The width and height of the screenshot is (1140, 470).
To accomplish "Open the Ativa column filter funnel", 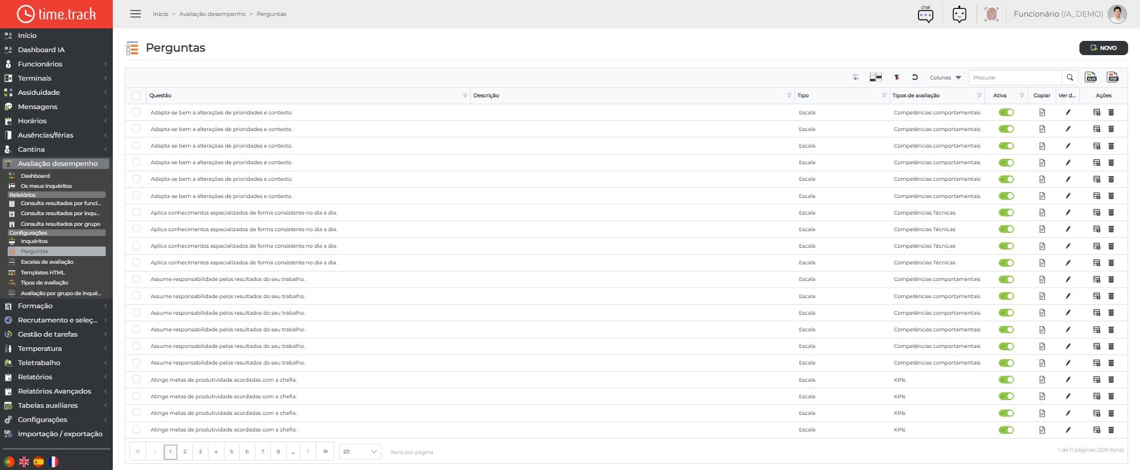I will point(1022,95).
